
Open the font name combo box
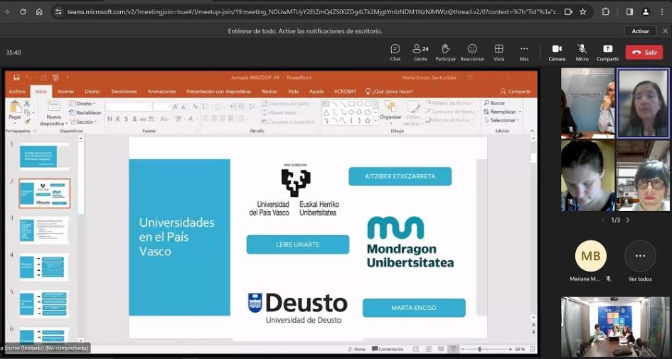(x=129, y=107)
